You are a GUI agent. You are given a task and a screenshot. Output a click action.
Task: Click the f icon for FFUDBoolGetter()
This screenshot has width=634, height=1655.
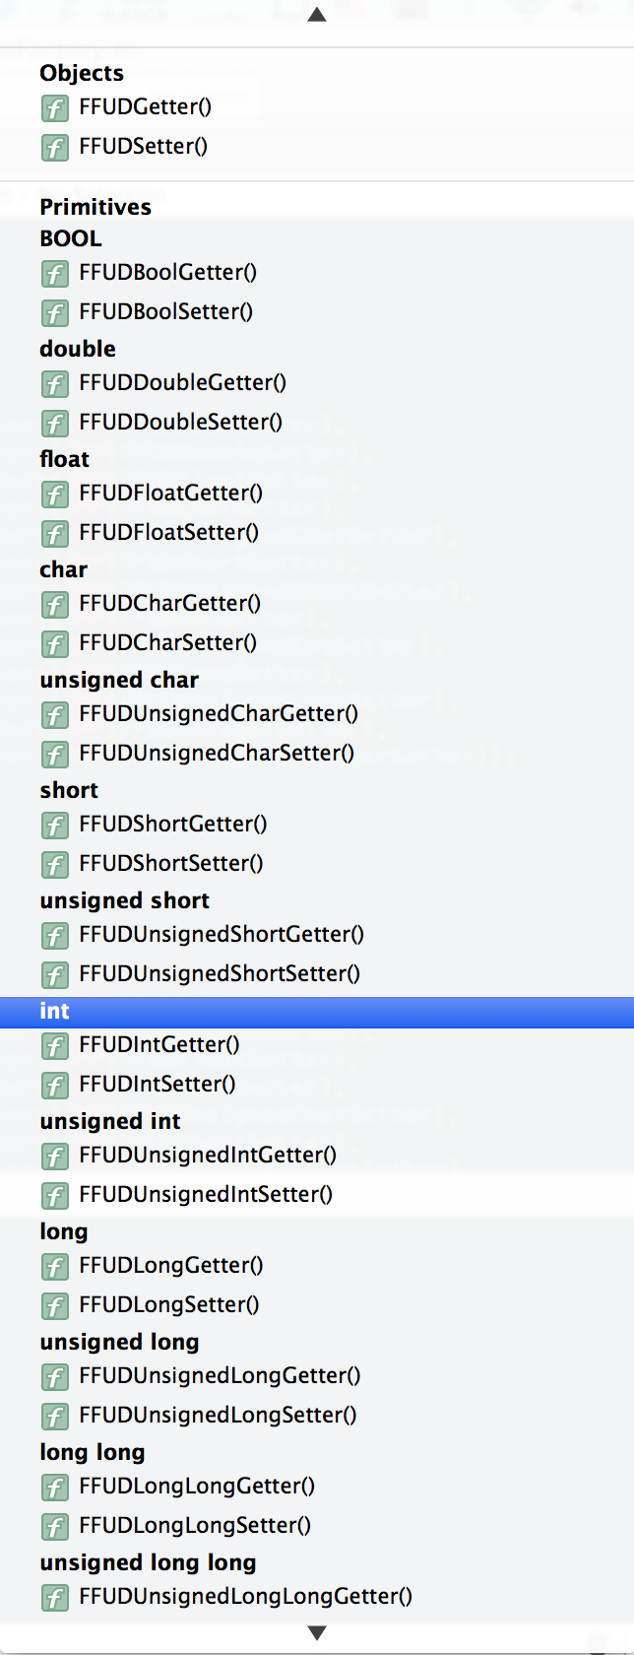click(55, 274)
